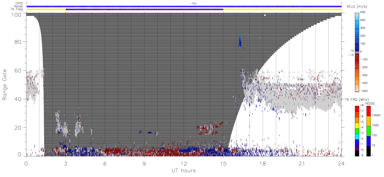Click the yellow swatch in the TX FRQ legend
The width and height of the screenshot is (384, 177).
point(357,125)
